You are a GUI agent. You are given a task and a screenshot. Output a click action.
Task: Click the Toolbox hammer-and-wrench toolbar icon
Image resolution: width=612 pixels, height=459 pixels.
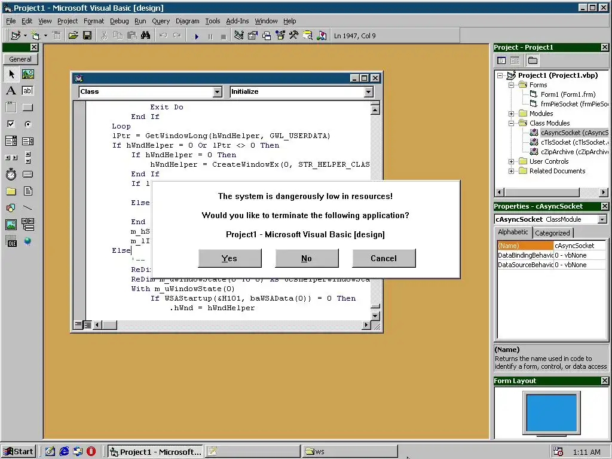[x=294, y=35]
